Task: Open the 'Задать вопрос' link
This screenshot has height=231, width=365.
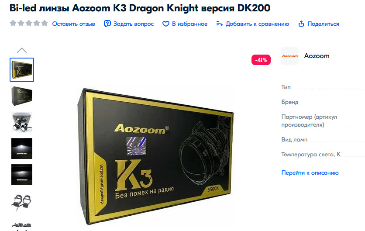Action: (134, 24)
